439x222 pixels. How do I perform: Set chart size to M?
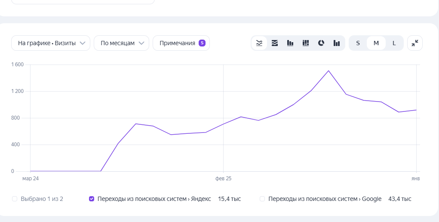pyautogui.click(x=376, y=43)
